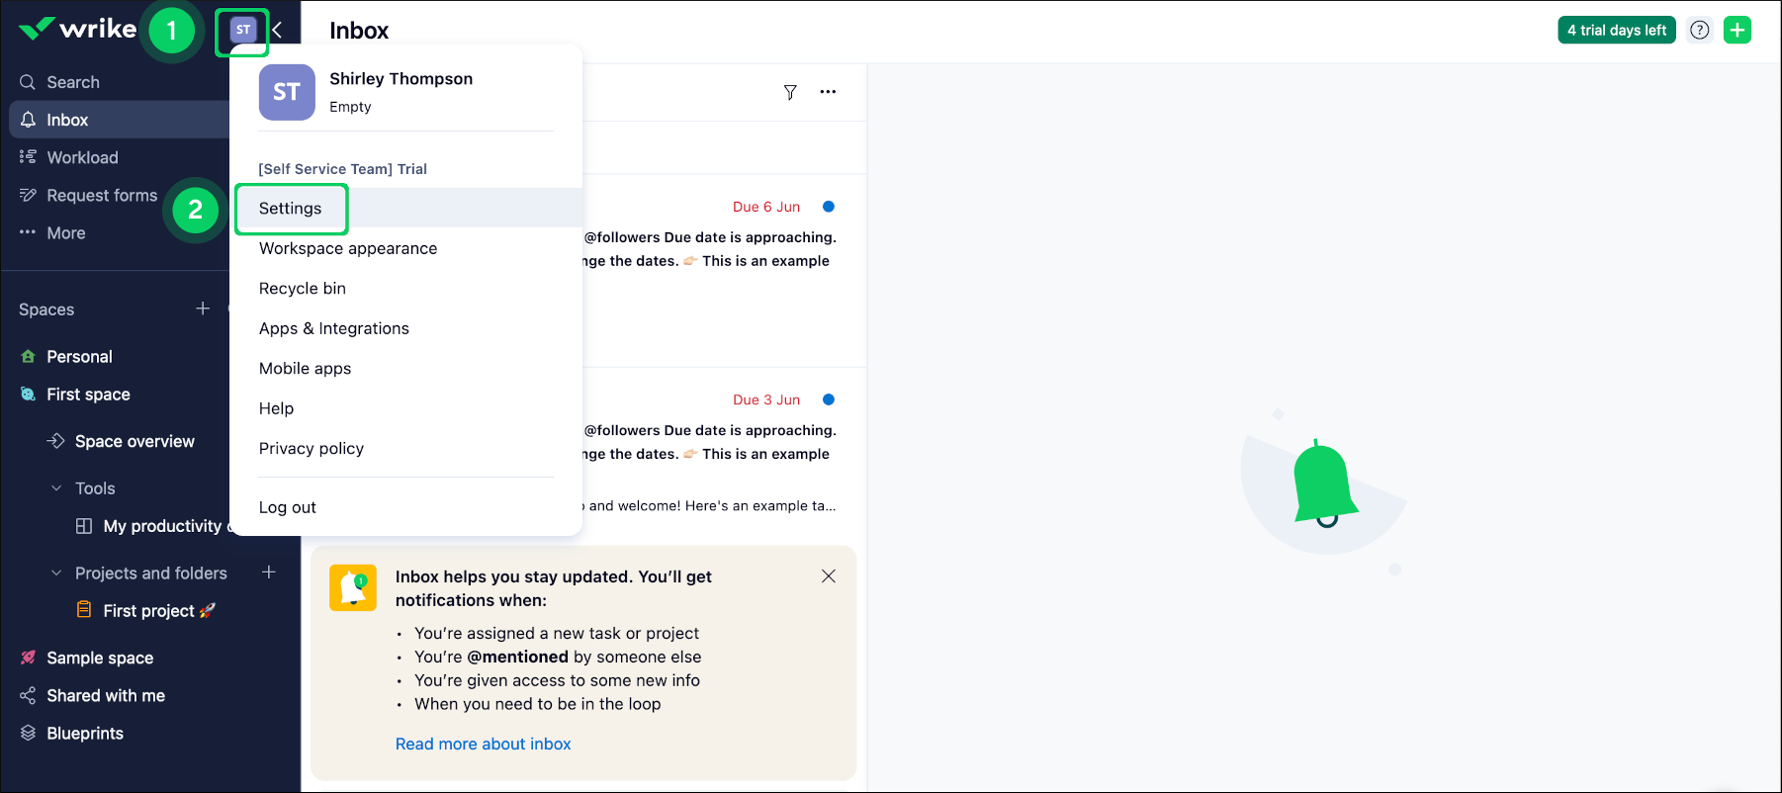
Task: Click Log out in profile menu
Action: coord(288,507)
